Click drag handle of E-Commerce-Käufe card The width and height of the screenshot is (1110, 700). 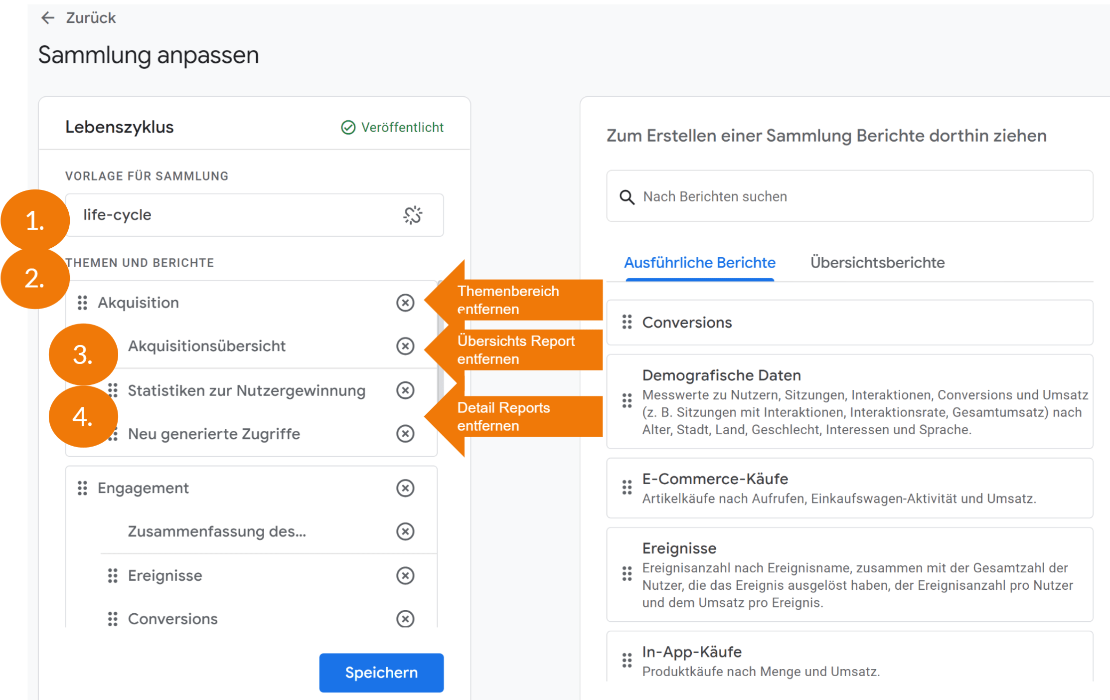click(x=627, y=487)
